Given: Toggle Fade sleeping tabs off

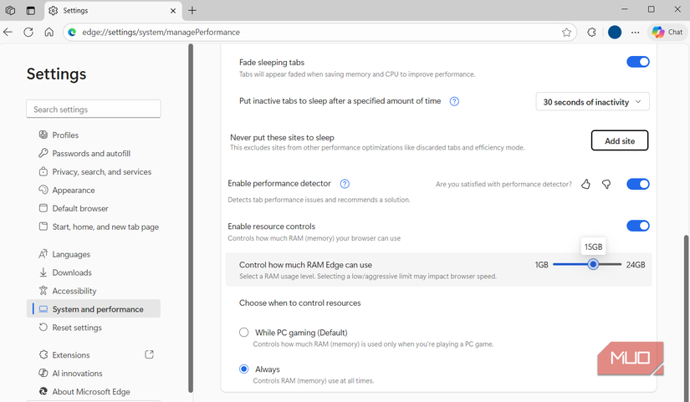Looking at the screenshot, I should click(637, 62).
